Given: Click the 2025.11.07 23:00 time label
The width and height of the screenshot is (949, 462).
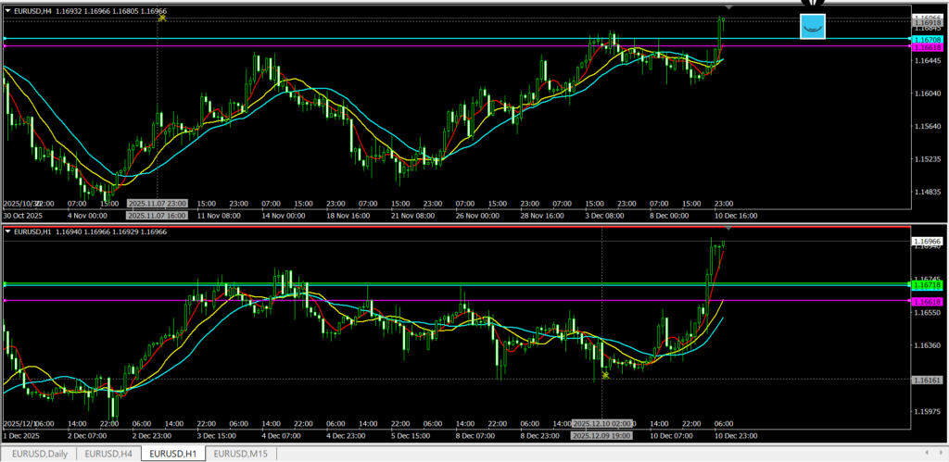Looking at the screenshot, I should point(158,204).
